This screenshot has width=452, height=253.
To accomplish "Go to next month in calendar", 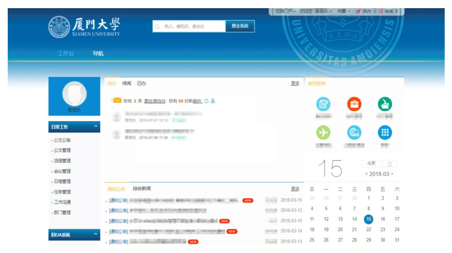I will (x=392, y=174).
